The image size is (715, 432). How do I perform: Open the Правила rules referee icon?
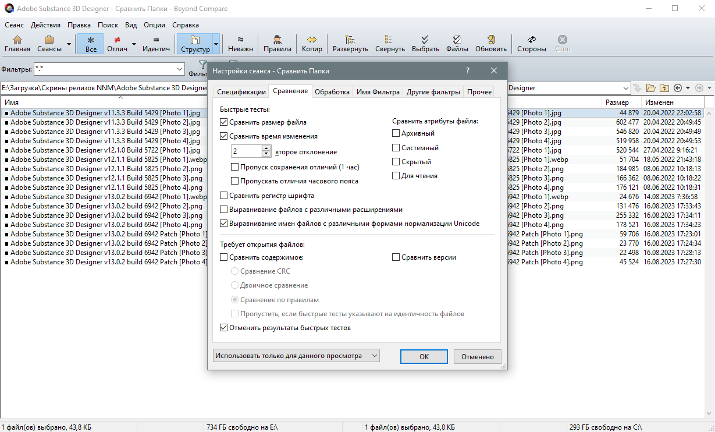[x=278, y=40]
